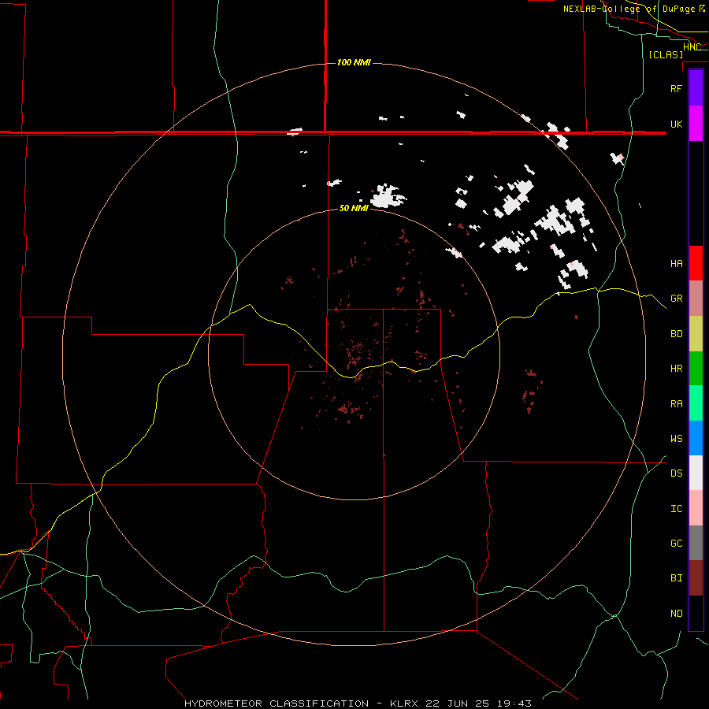Click the RF purple legend swatch
The height and width of the screenshot is (709, 709).
click(x=696, y=88)
